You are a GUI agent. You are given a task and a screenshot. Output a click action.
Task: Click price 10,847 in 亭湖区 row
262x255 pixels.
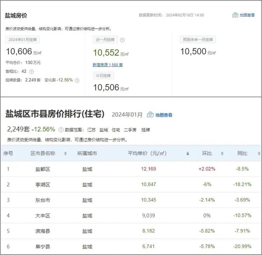pyautogui.click(x=148, y=184)
